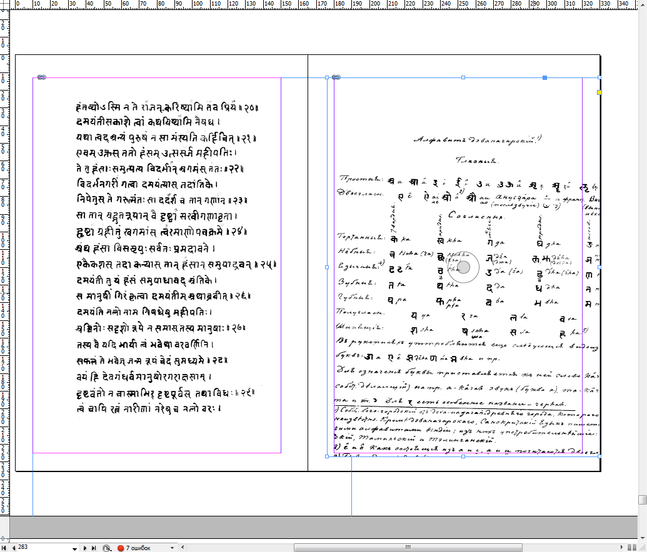Click the yellow live corners handle

(599, 92)
